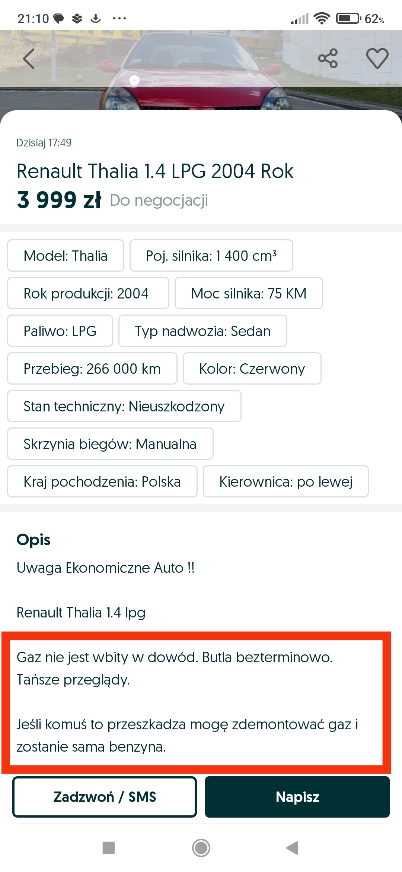
Task: Tap the back arrow icon
Action: coord(29,59)
